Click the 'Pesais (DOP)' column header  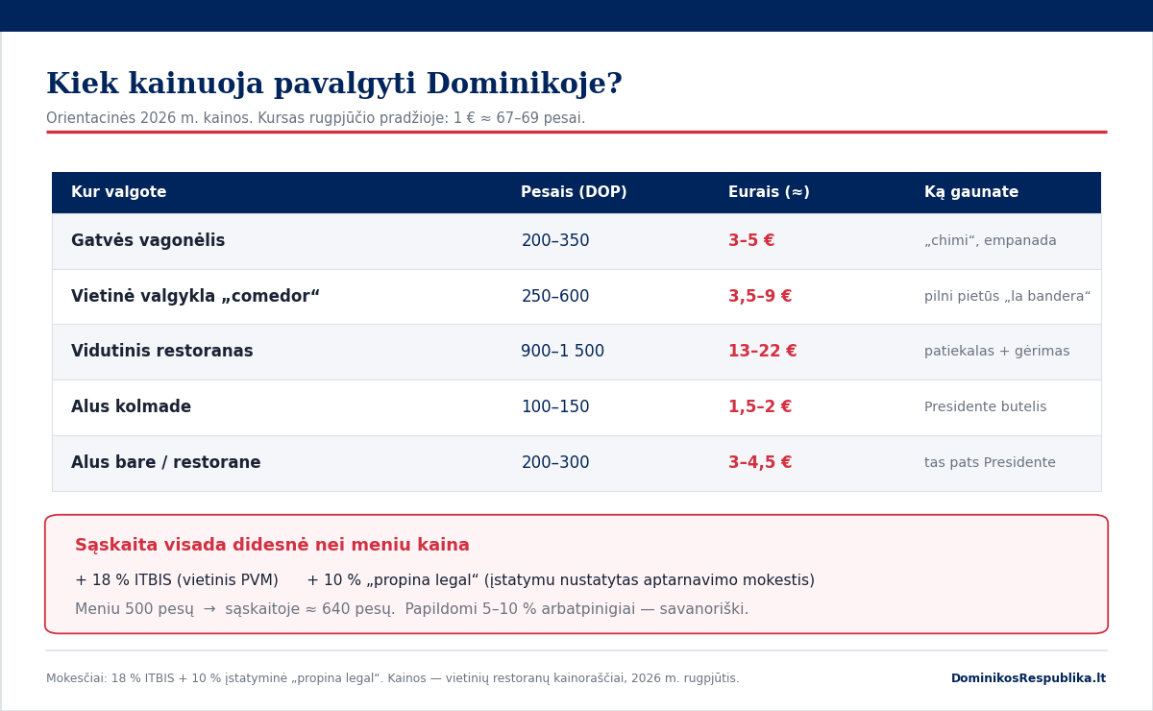click(x=574, y=192)
